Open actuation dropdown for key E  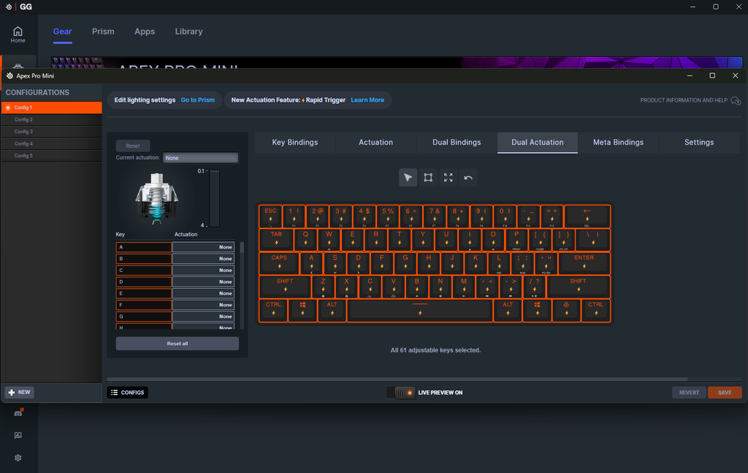203,294
